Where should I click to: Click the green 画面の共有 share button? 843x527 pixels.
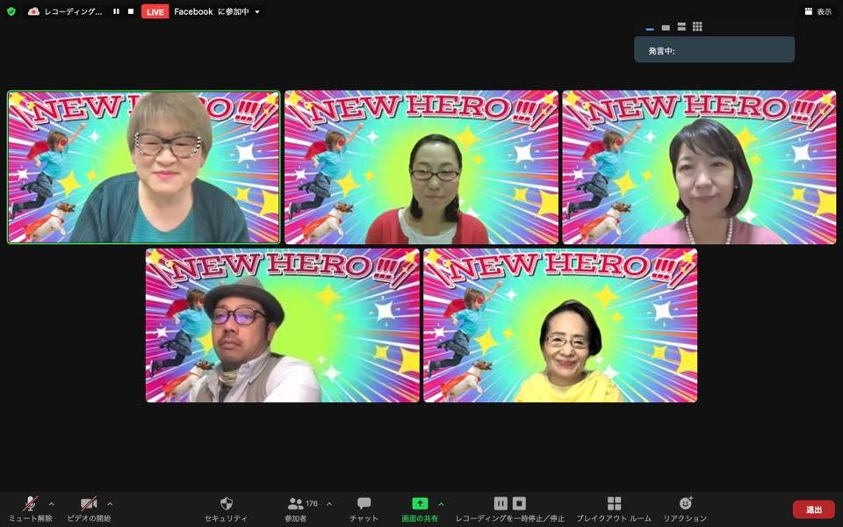420,509
